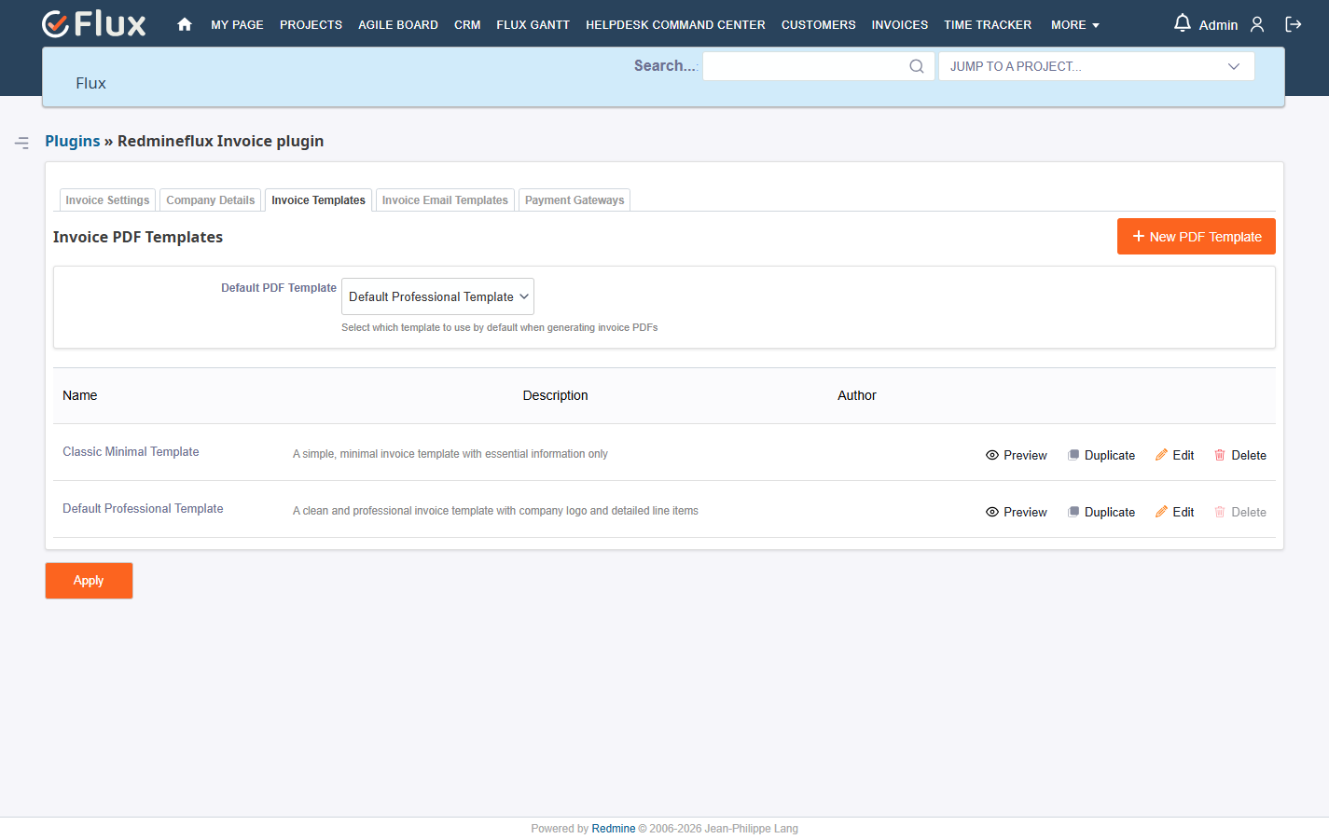Switch to Invoice Email Templates tab
Screen dimensions: 1329x839
tap(445, 200)
